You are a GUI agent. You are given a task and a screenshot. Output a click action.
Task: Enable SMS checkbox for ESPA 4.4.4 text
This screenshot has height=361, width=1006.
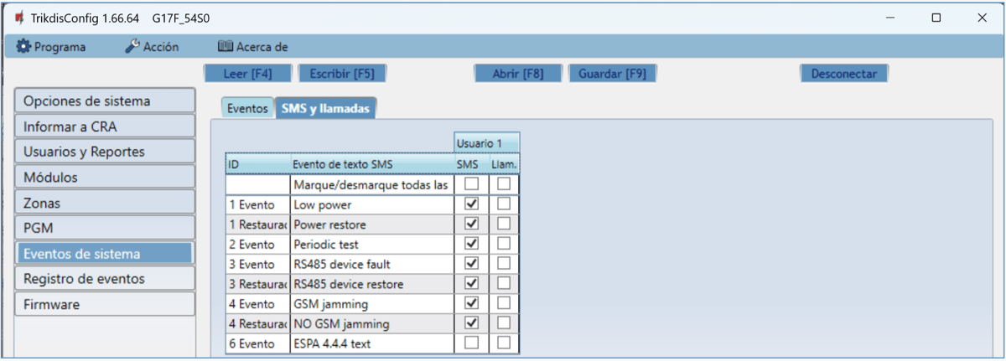[471, 343]
